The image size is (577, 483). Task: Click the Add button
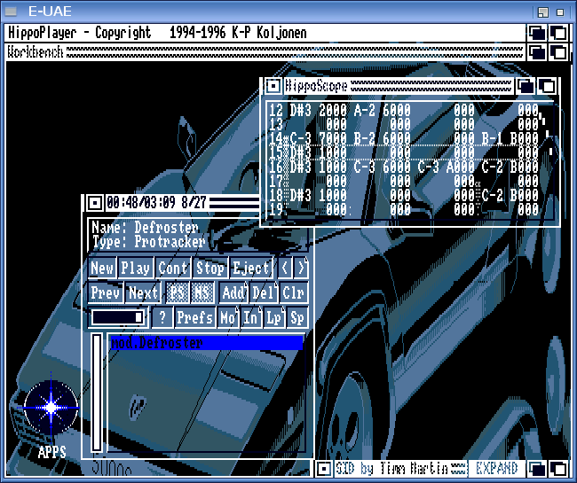(233, 292)
